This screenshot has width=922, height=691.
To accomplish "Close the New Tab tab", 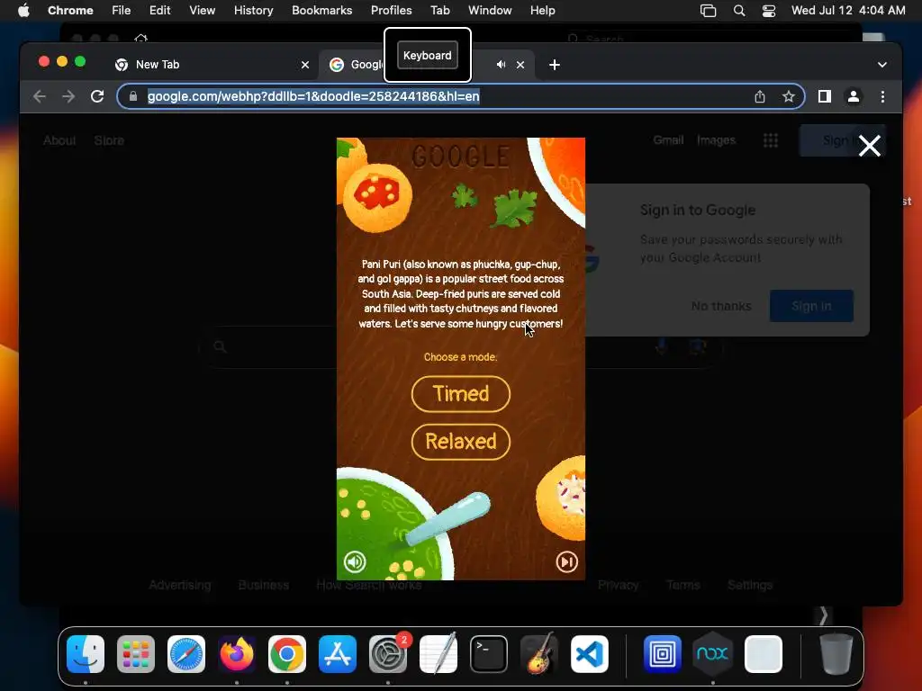I will (x=304, y=65).
